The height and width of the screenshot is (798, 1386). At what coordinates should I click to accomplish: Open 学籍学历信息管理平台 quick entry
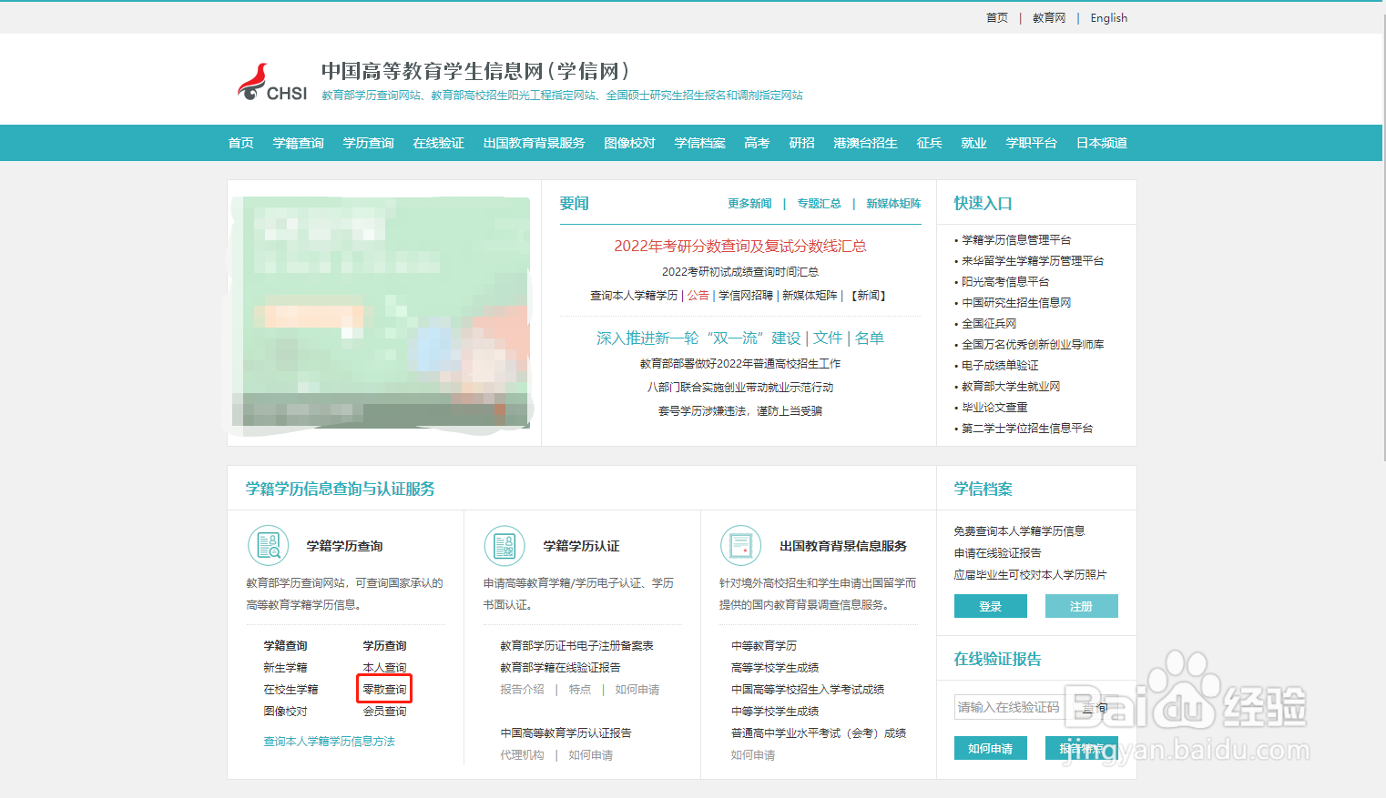[1016, 240]
